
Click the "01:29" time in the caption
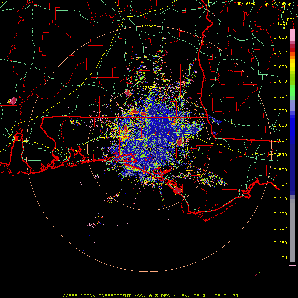coord(231,296)
